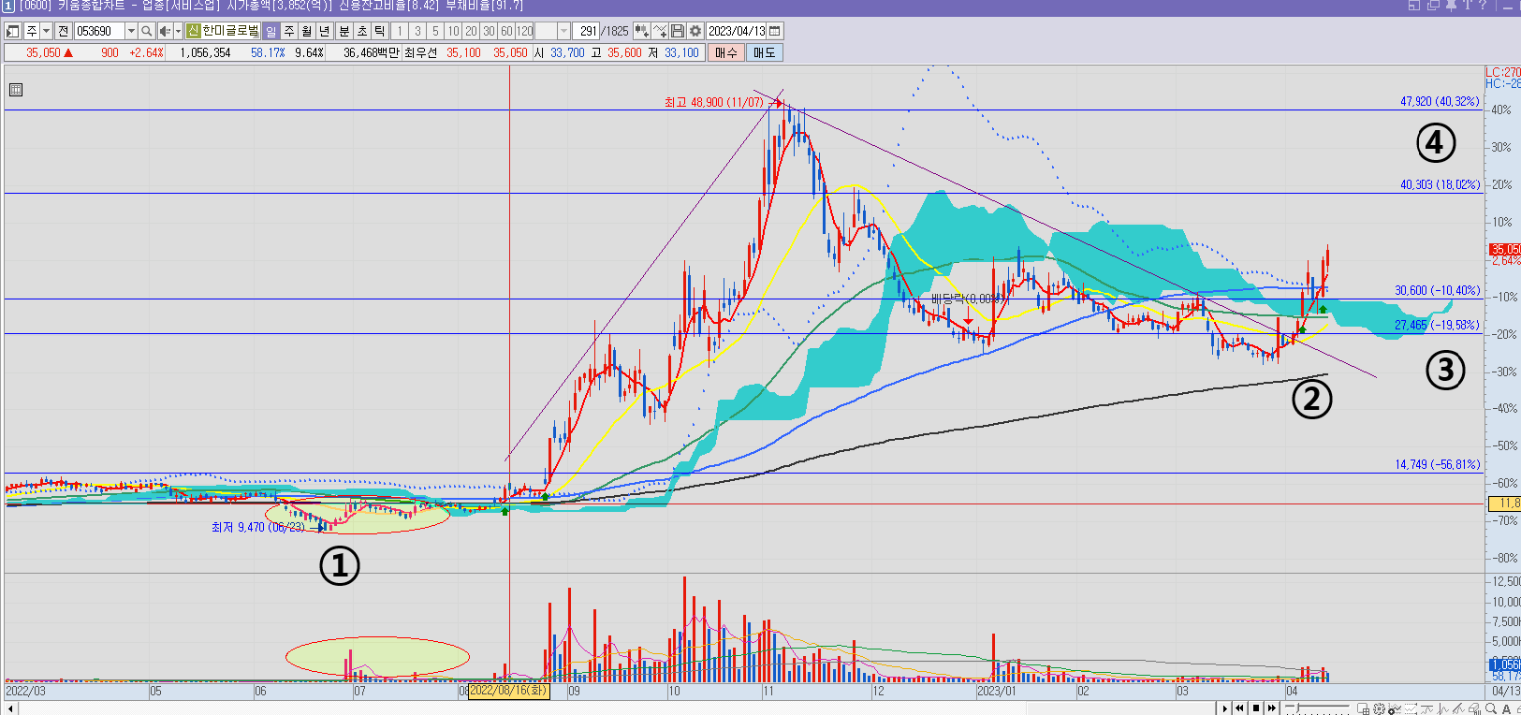Image resolution: width=1521 pixels, height=715 pixels.
Task: Select interval preset 60
Action: pyautogui.click(x=506, y=31)
